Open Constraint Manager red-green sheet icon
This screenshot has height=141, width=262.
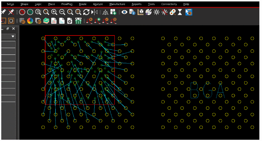[54, 21]
